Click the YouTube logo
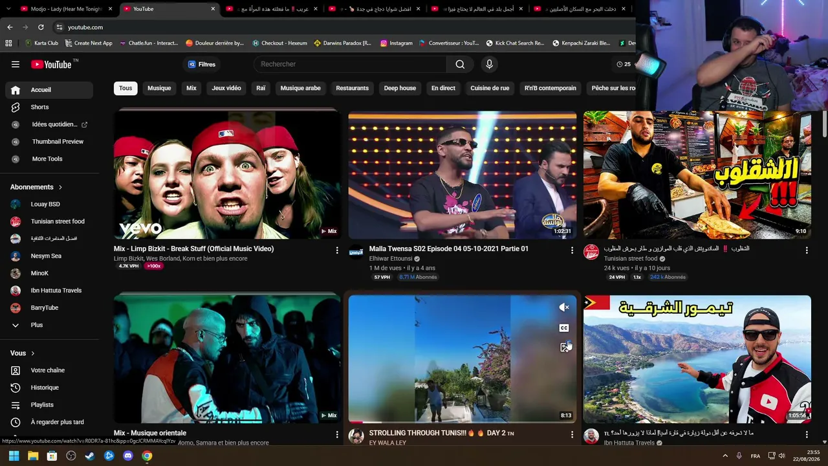The image size is (828, 466). pyautogui.click(x=51, y=64)
